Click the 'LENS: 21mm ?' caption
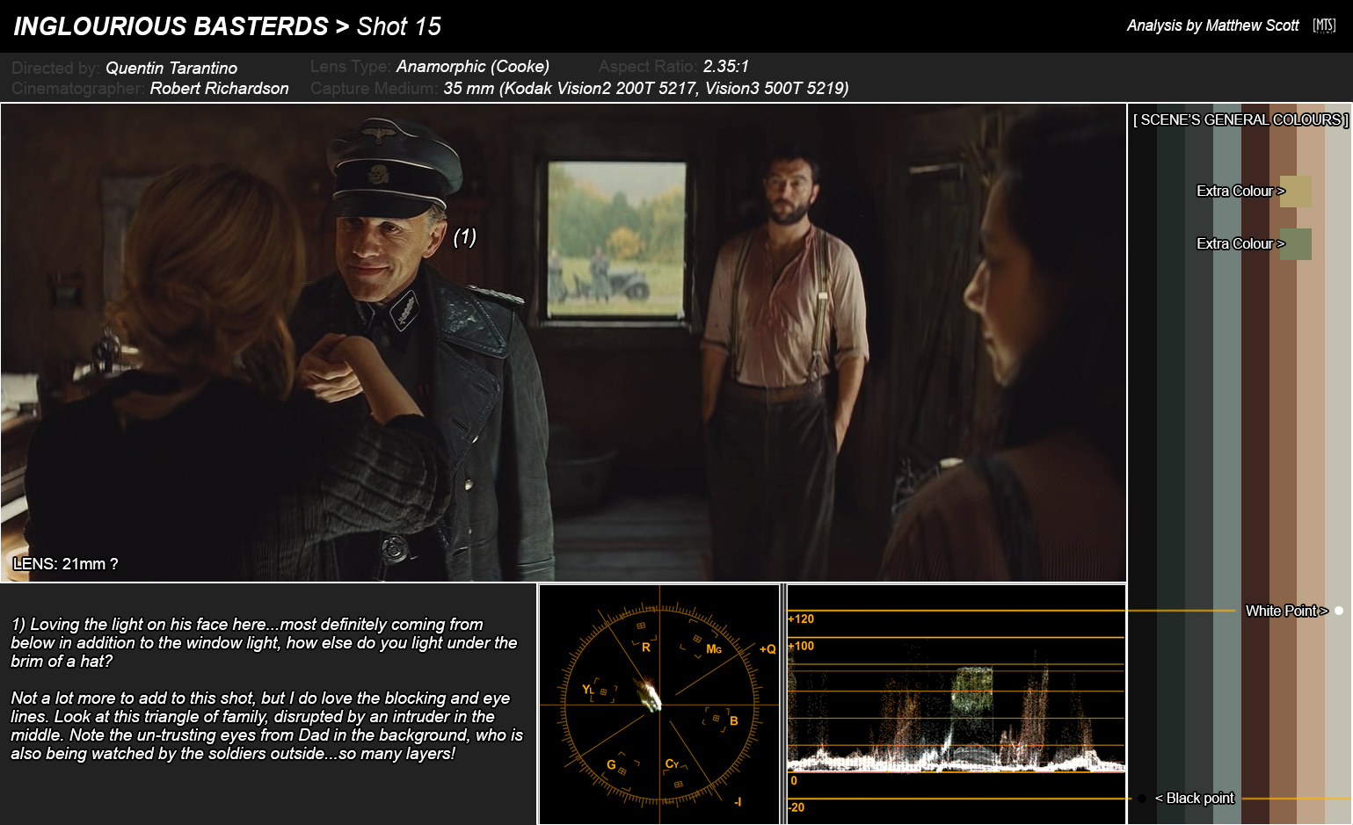1353x825 pixels. click(66, 564)
